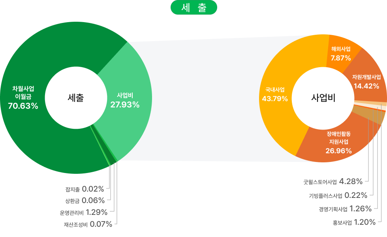Click the 상환금 0.06% label

pos(85,200)
